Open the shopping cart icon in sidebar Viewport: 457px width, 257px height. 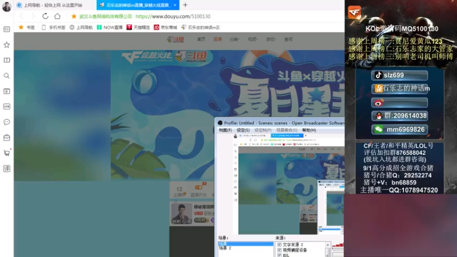pos(7,152)
